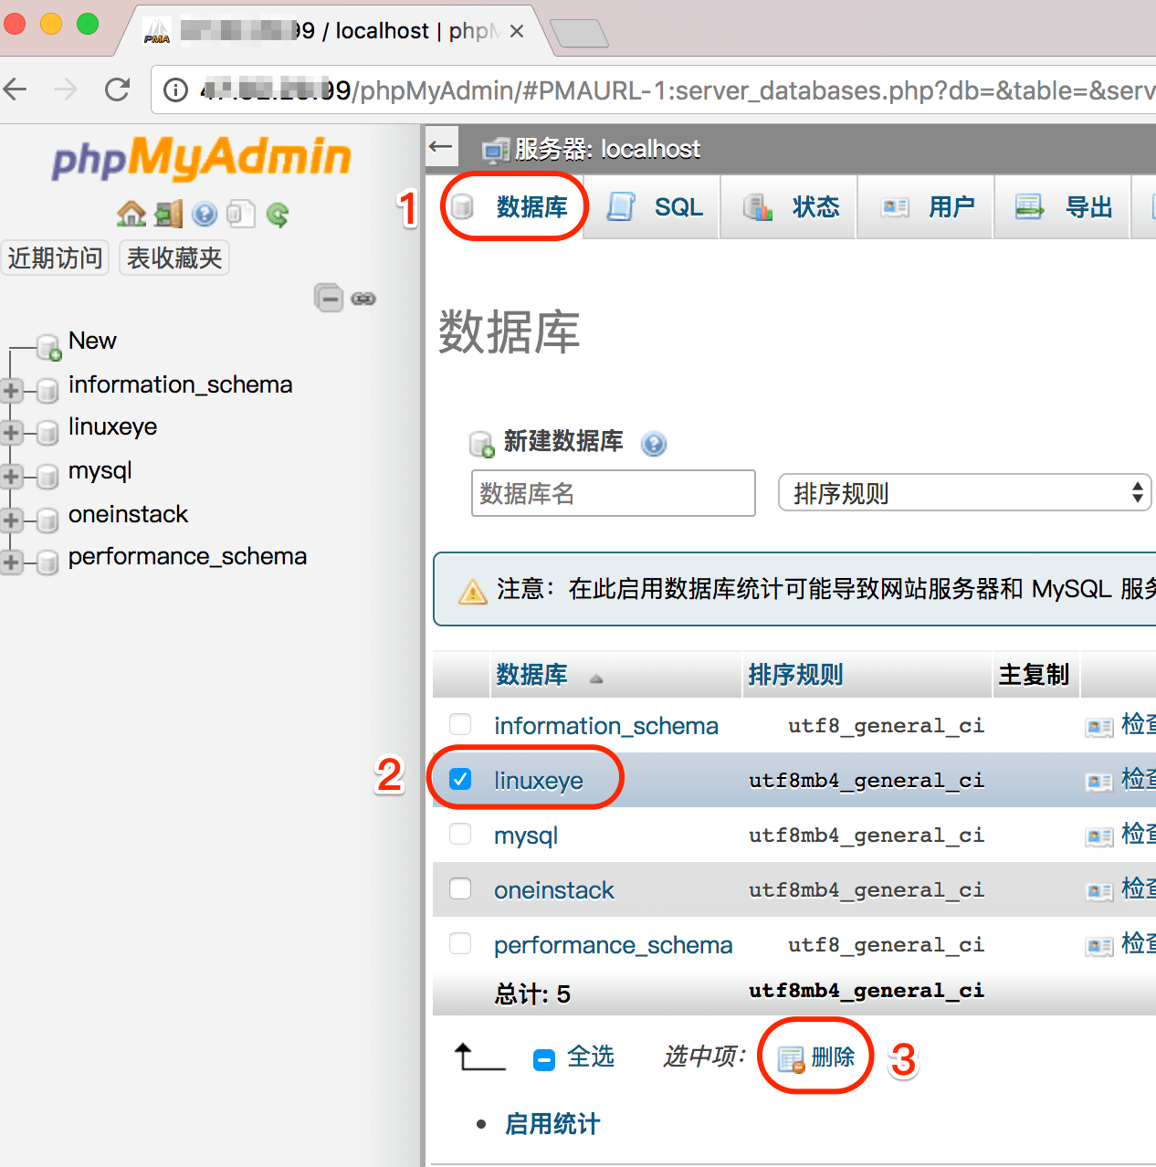This screenshot has height=1167, width=1156.
Task: Open the phpMyAdmin home icon
Action: 131,215
